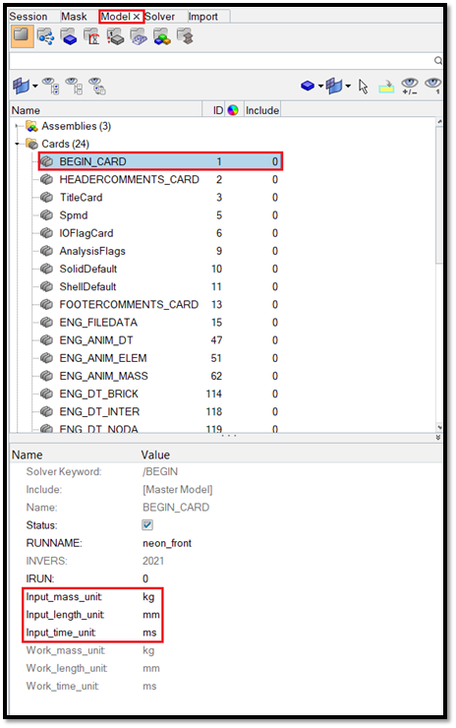Click the Input_mass_unit value kg

point(148,596)
